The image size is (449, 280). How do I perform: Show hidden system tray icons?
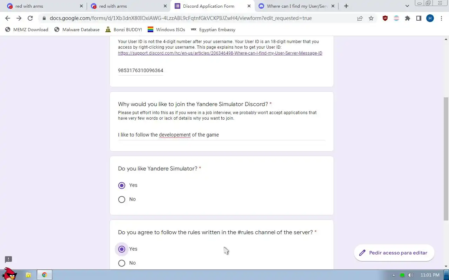[x=394, y=275]
